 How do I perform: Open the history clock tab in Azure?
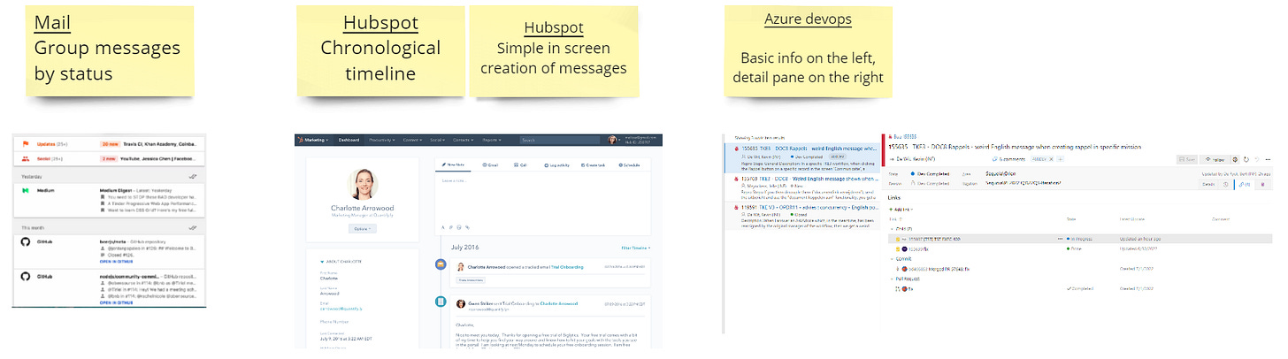[x=1225, y=184]
